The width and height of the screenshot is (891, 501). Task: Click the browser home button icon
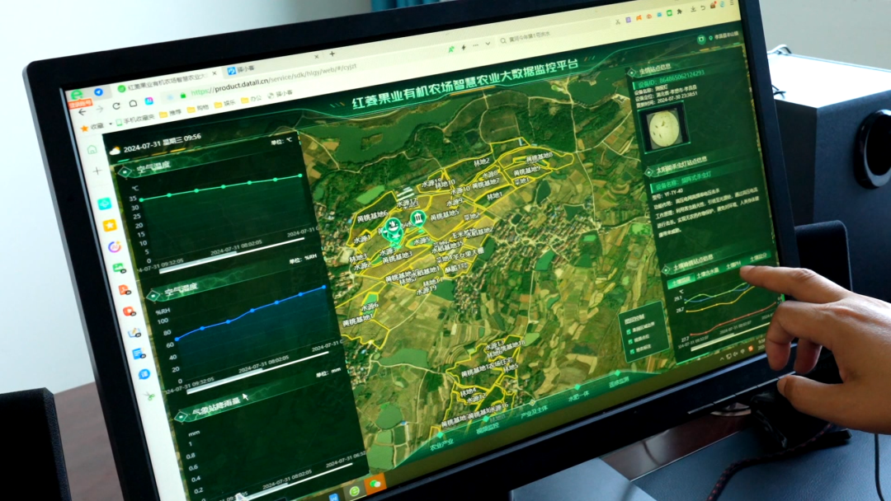click(x=133, y=103)
